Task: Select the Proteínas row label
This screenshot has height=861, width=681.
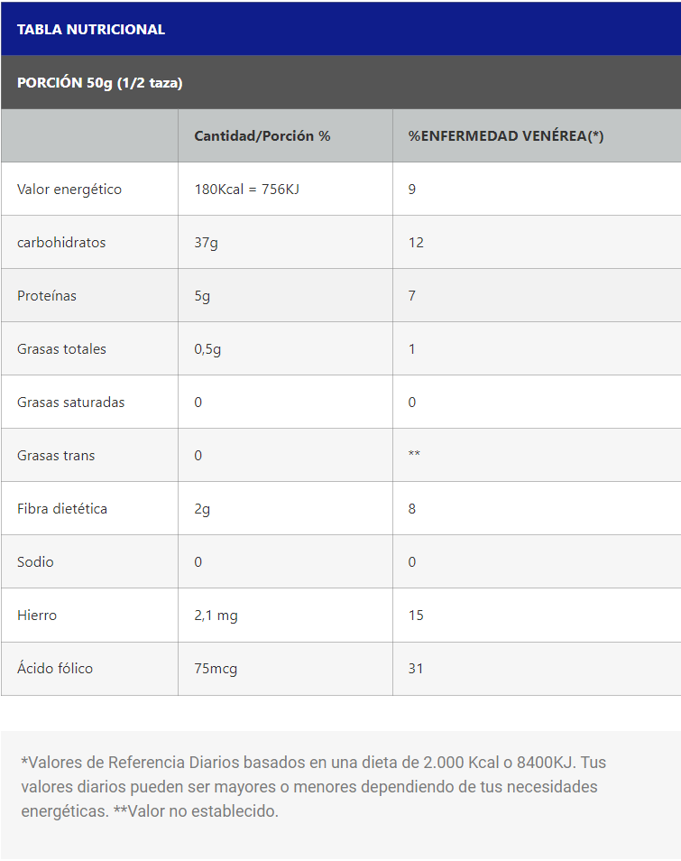Action: point(47,295)
